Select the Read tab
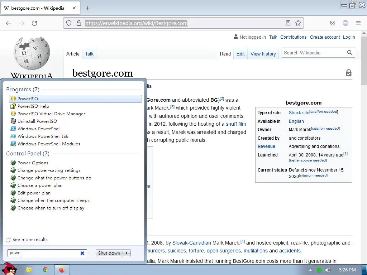Viewport: 367px width, 275px height. tap(225, 54)
